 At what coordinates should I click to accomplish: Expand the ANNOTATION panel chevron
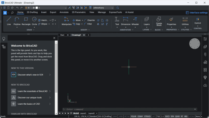tap(133, 30)
